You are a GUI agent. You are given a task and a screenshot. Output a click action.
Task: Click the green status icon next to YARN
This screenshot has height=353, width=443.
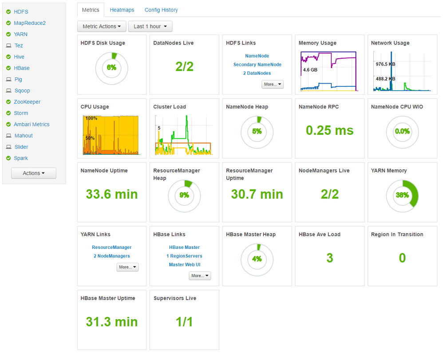pyautogui.click(x=8, y=34)
